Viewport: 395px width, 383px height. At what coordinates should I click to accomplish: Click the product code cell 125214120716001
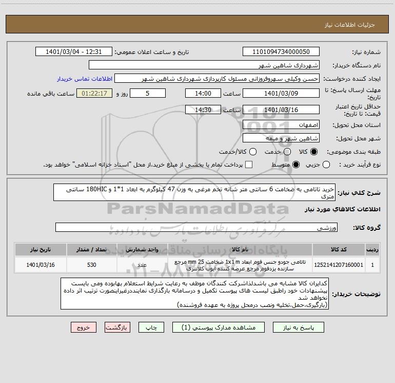point(339,265)
